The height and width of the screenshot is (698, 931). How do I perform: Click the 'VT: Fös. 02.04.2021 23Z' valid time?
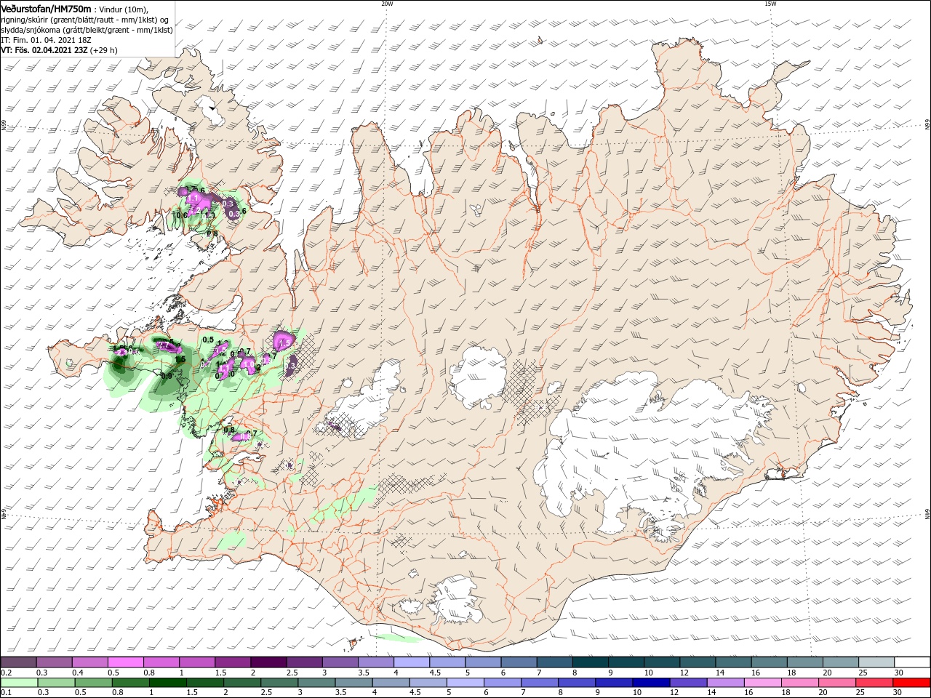coord(44,51)
